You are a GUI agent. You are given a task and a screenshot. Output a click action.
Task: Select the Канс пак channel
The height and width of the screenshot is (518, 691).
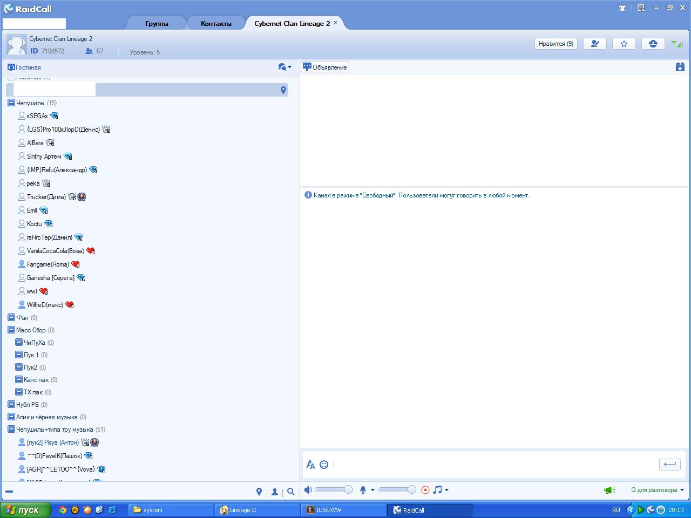[x=36, y=380]
